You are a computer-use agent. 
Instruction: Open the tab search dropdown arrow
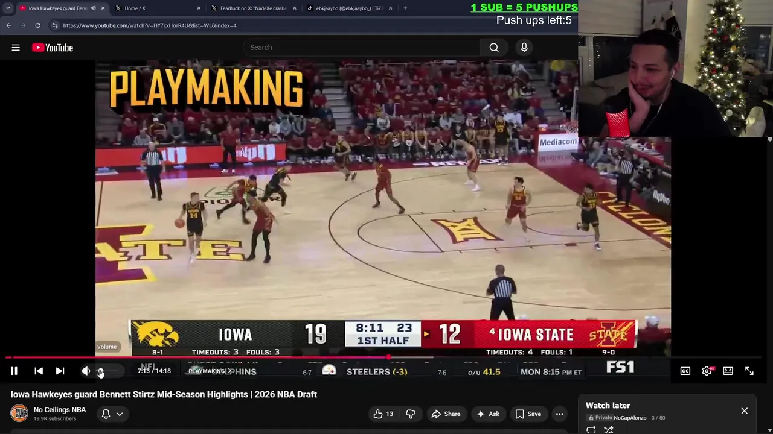pyautogui.click(x=8, y=8)
